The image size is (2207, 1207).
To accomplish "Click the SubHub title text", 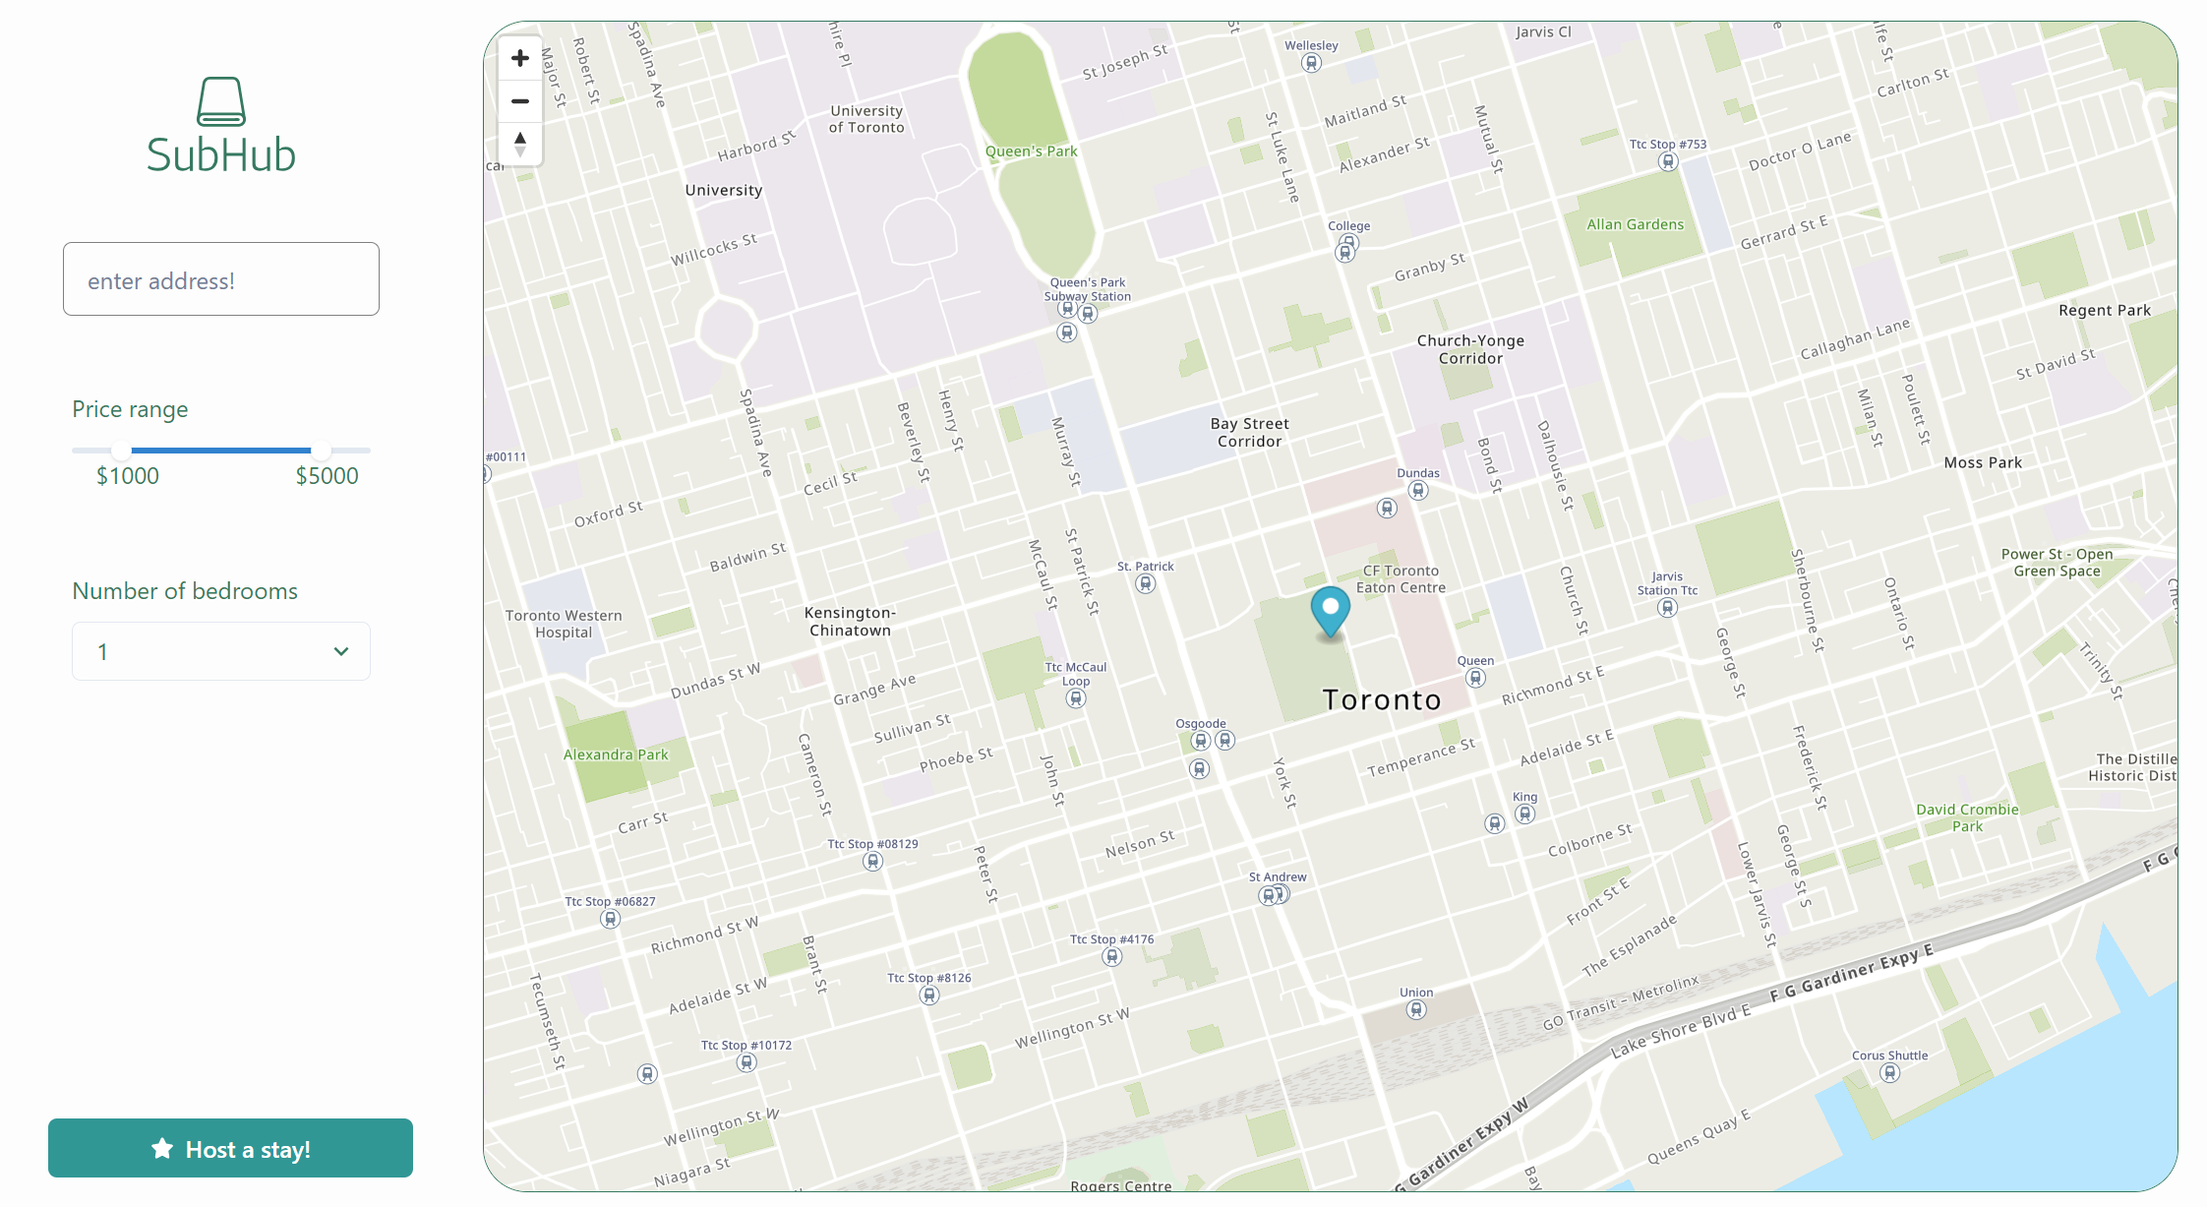I will point(221,155).
